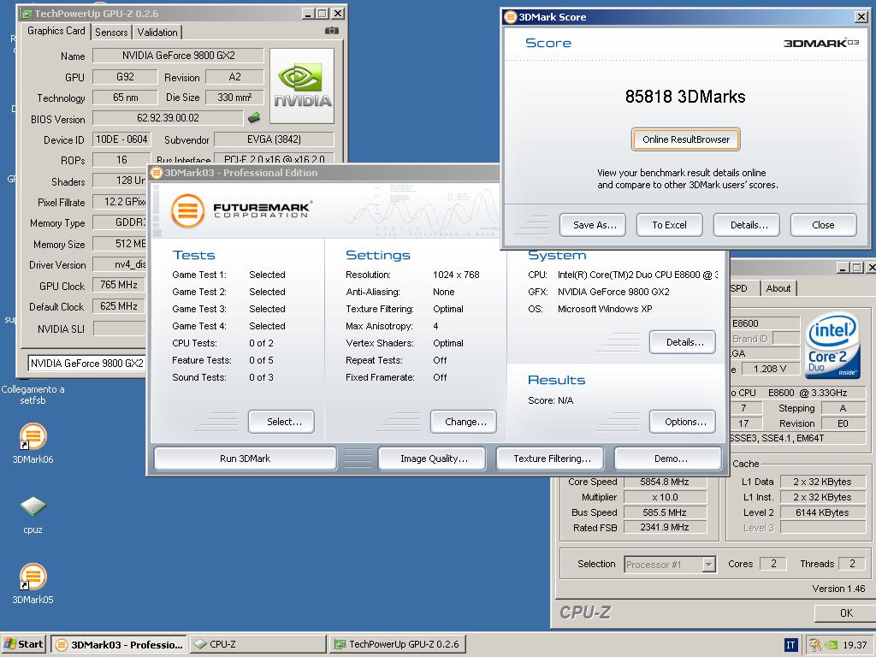Click the 85818 3DMarks score text
This screenshot has width=876, height=657.
tap(685, 97)
